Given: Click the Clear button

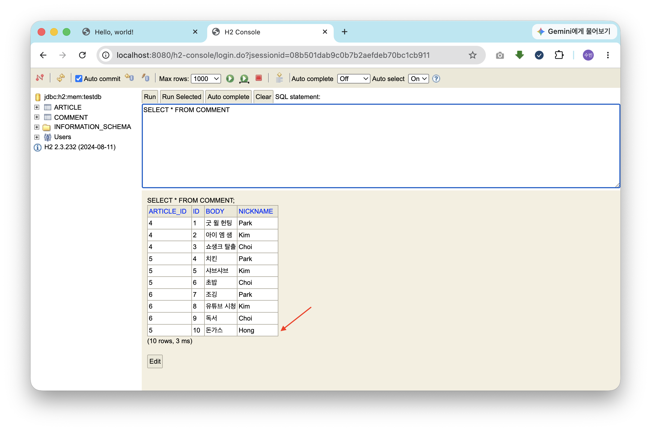Looking at the screenshot, I should [x=263, y=97].
